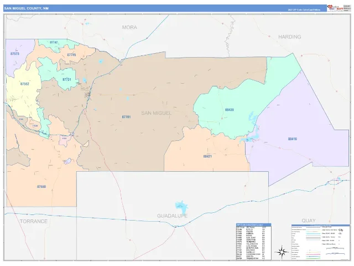The image size is (354, 266).
Task: Click the QUAY county label
Action: (309, 221)
